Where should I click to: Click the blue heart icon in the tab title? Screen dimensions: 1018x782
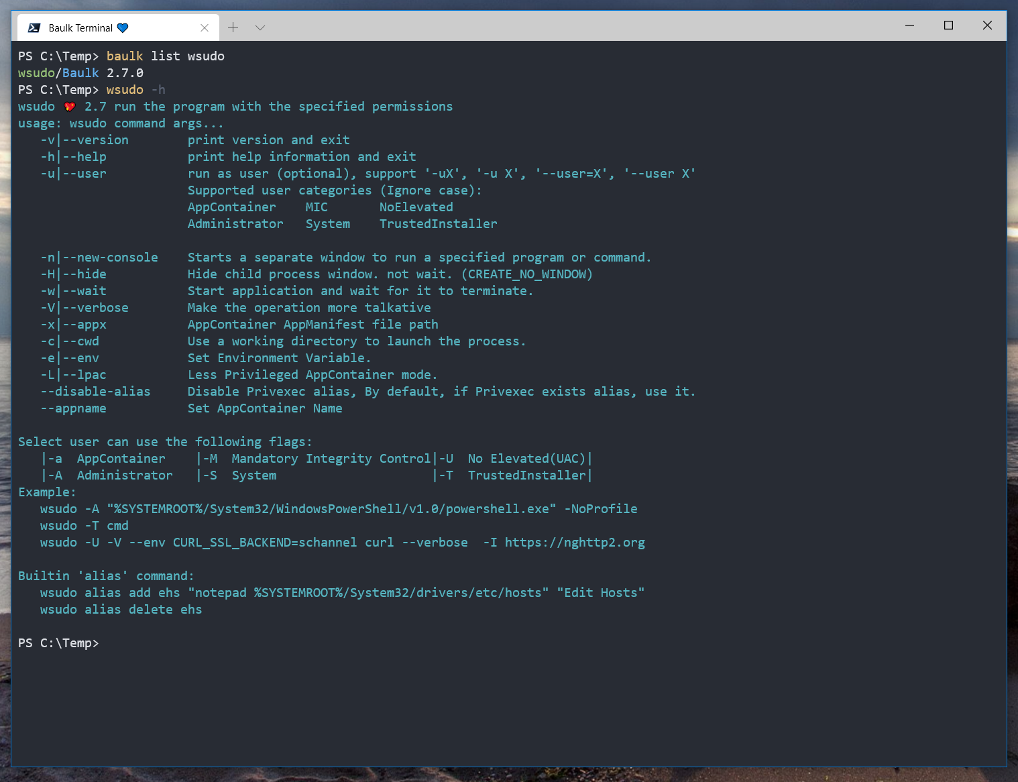(123, 27)
